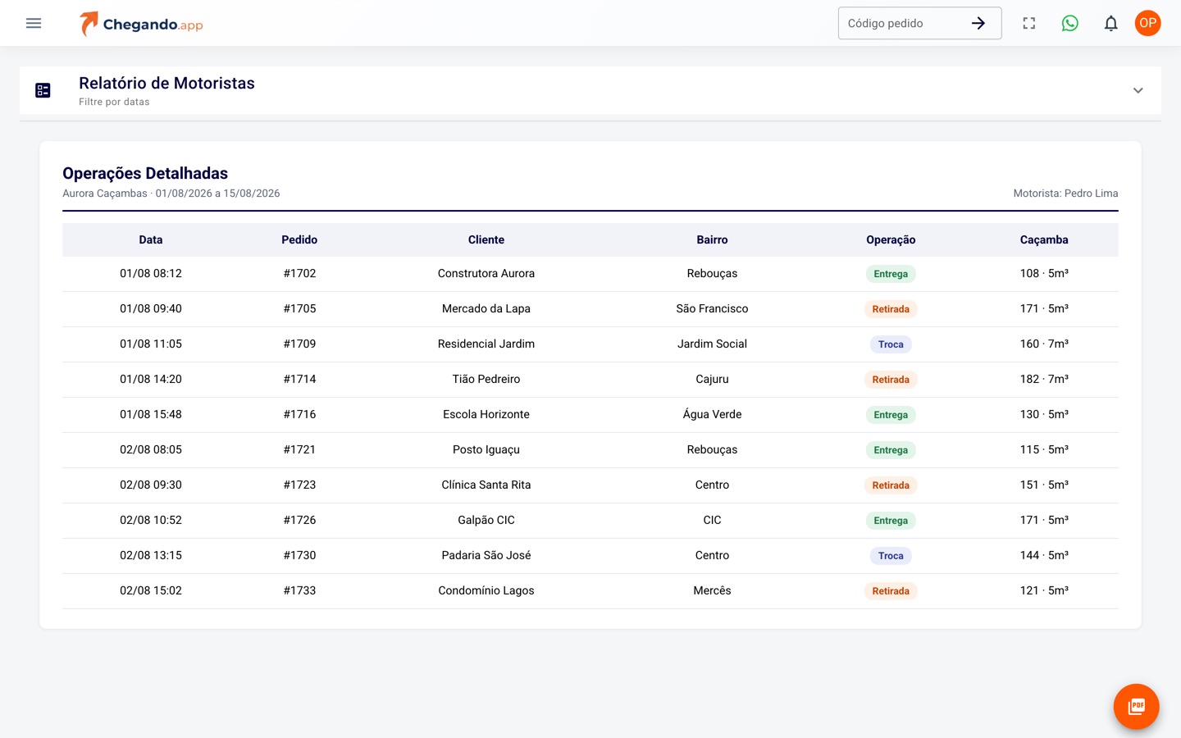Open the OP user avatar menu

click(1148, 23)
